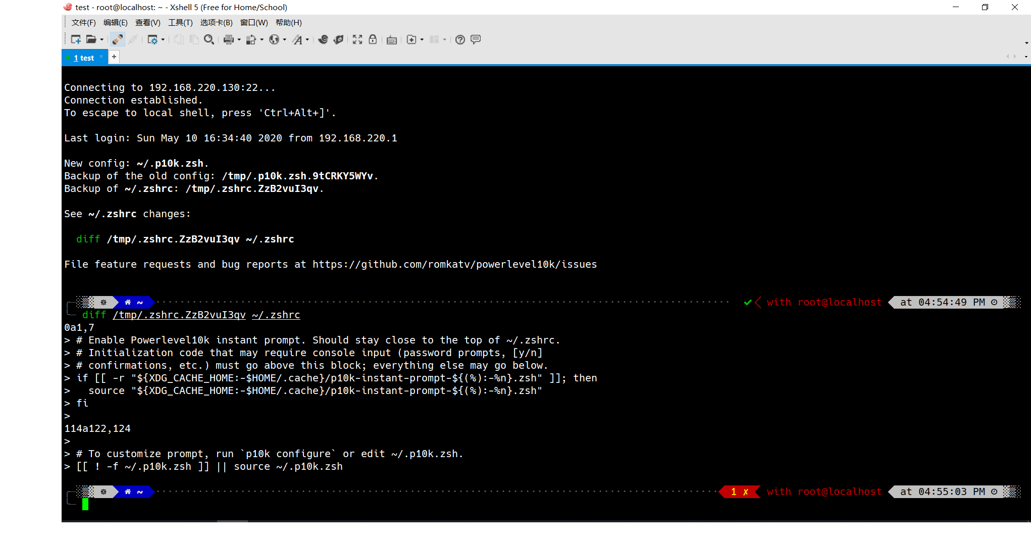The image size is (1031, 541).
Task: Create a new session in Xshell
Action: point(75,39)
